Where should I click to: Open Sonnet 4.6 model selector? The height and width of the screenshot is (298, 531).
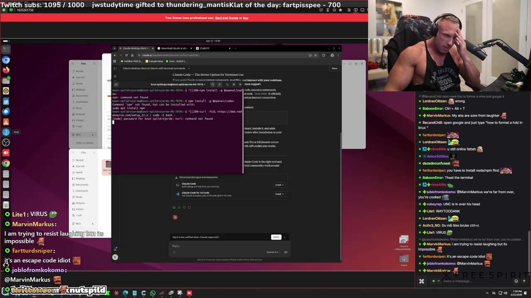click(273, 252)
